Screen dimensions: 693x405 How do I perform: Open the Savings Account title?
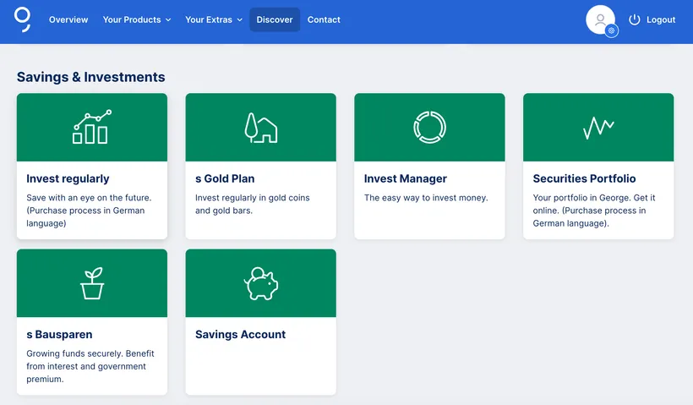240,335
